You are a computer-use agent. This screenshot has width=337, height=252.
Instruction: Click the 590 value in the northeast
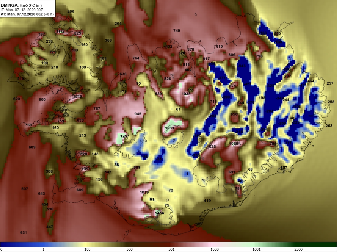coord(277,34)
